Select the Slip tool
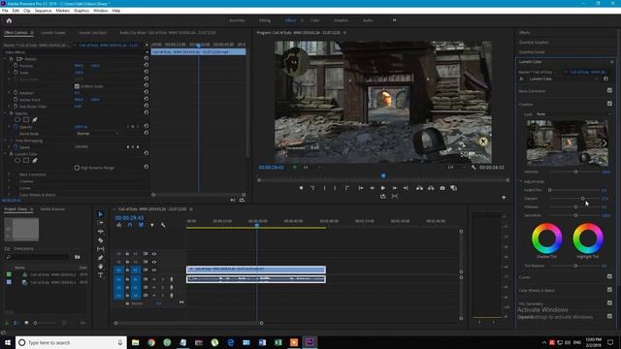This screenshot has width=621, height=349. 101,249
